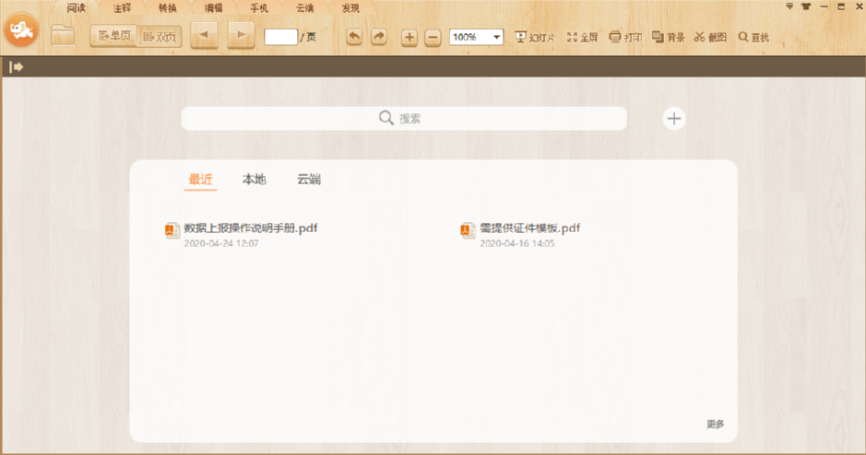Open a file with the folder icon
The image size is (866, 455).
tap(63, 36)
